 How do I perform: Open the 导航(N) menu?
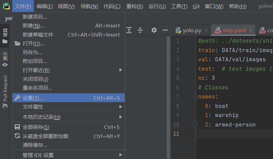coord(89,6)
